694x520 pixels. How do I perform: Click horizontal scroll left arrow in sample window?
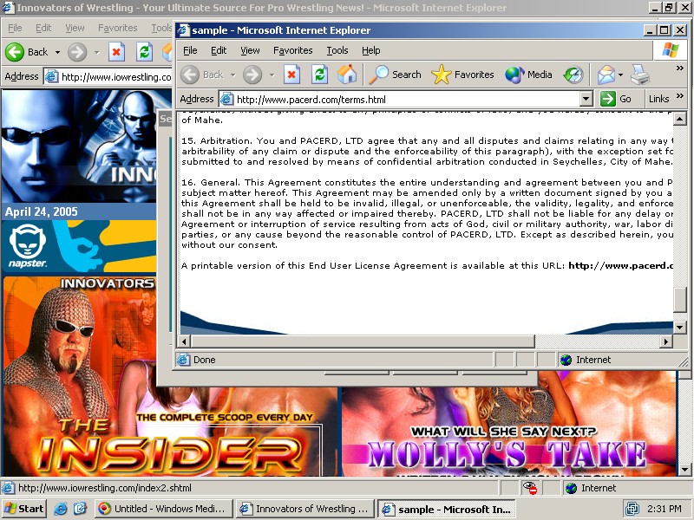pyautogui.click(x=185, y=341)
